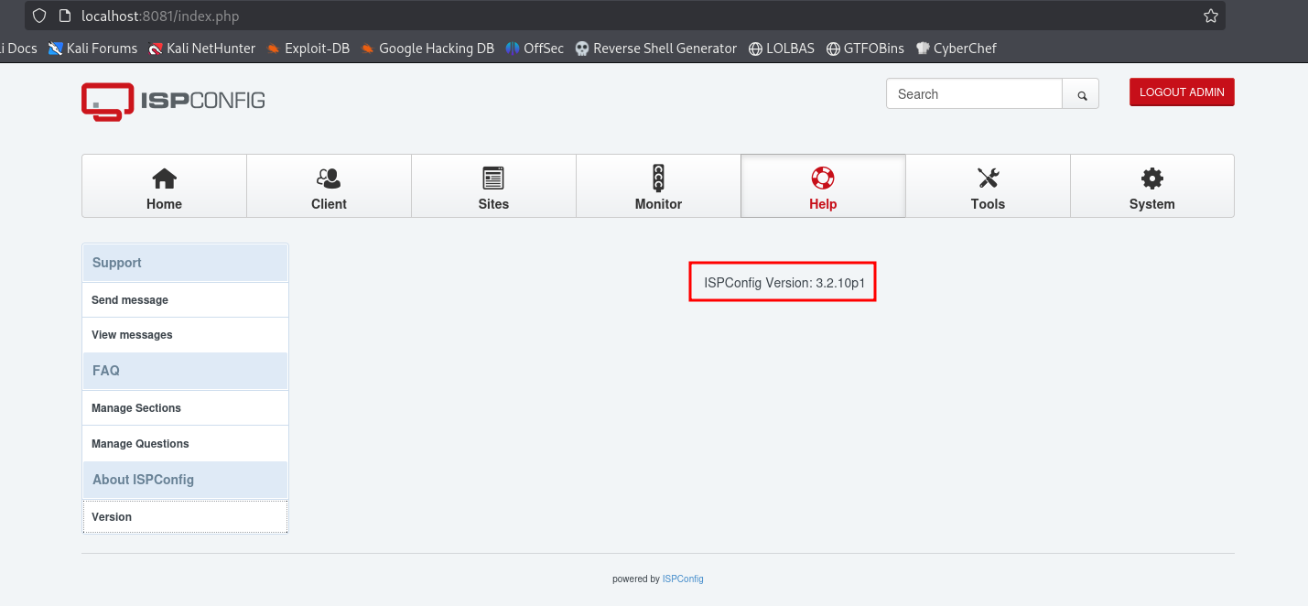
Task: Click the Home house icon
Action: (x=164, y=178)
